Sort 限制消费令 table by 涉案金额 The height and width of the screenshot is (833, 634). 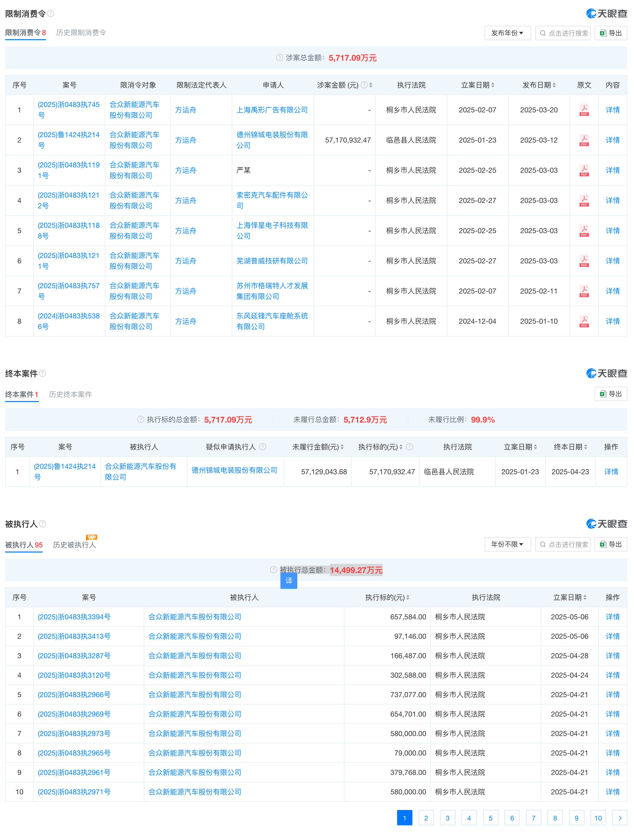click(x=370, y=85)
